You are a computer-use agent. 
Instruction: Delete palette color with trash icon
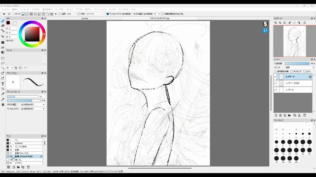pyautogui.click(x=20, y=68)
